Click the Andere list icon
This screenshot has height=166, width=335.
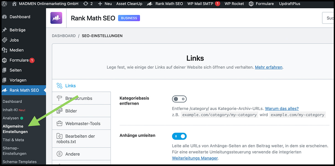(x=60, y=154)
